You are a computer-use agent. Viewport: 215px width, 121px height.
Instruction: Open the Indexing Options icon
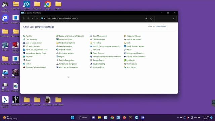(x=57, y=46)
